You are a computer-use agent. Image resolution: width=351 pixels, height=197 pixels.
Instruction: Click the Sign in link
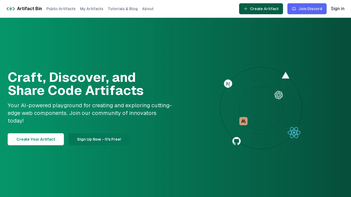click(338, 9)
